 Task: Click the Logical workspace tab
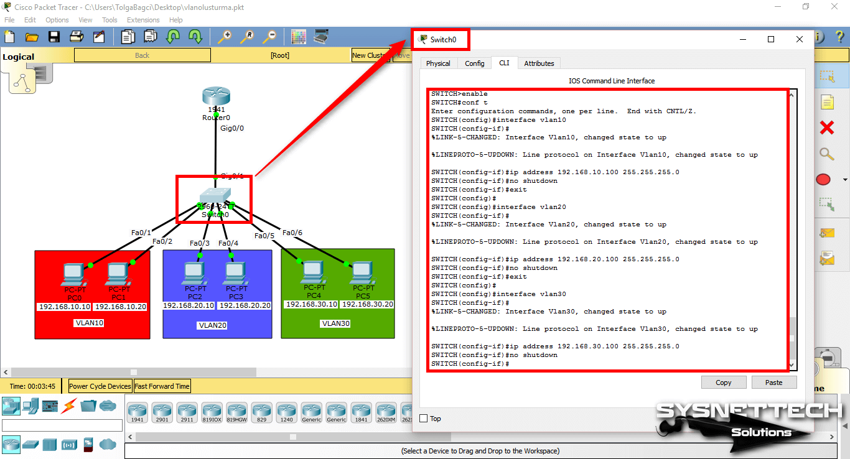point(19,57)
